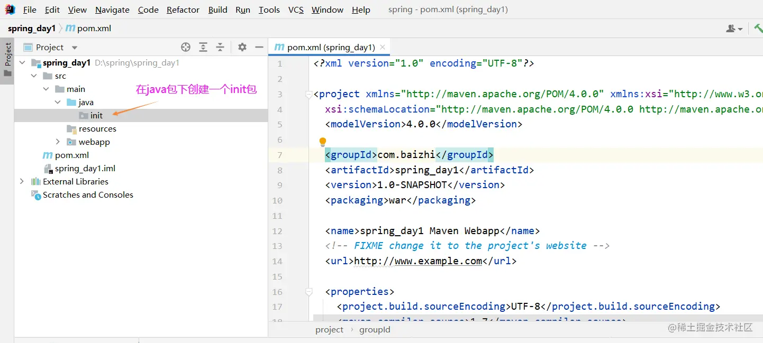The height and width of the screenshot is (343, 763).
Task: Collapse the java folder node
Action: [58, 102]
